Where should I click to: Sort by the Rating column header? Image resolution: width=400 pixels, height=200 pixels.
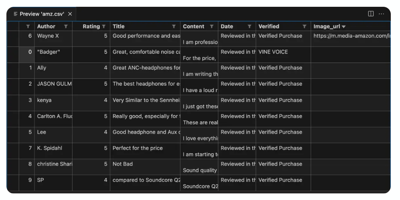91,26
